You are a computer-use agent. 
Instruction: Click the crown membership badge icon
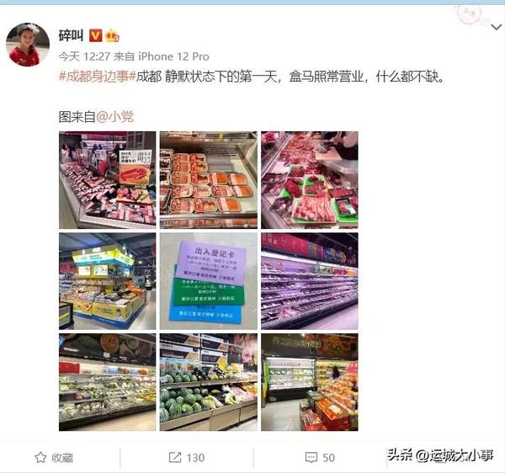coord(111,35)
